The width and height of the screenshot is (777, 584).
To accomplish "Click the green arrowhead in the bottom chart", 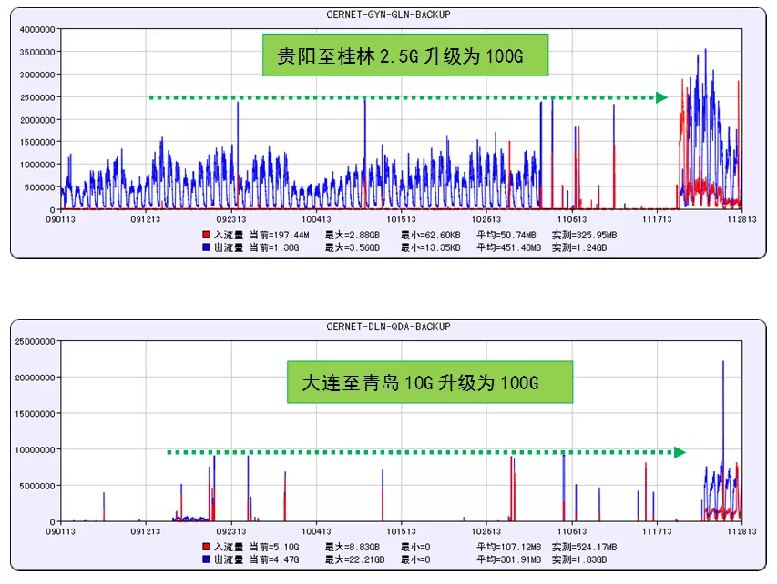I will click(x=679, y=452).
